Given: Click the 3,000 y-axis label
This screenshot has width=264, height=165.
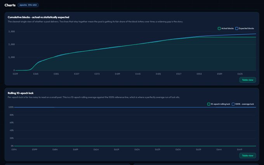Looking at the screenshot, I should coord(11,31).
